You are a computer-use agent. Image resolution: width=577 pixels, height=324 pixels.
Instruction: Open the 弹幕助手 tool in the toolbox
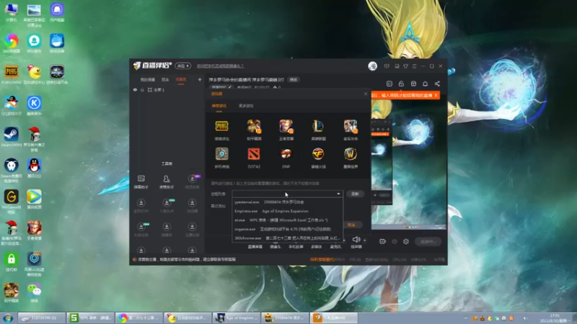tap(141, 181)
